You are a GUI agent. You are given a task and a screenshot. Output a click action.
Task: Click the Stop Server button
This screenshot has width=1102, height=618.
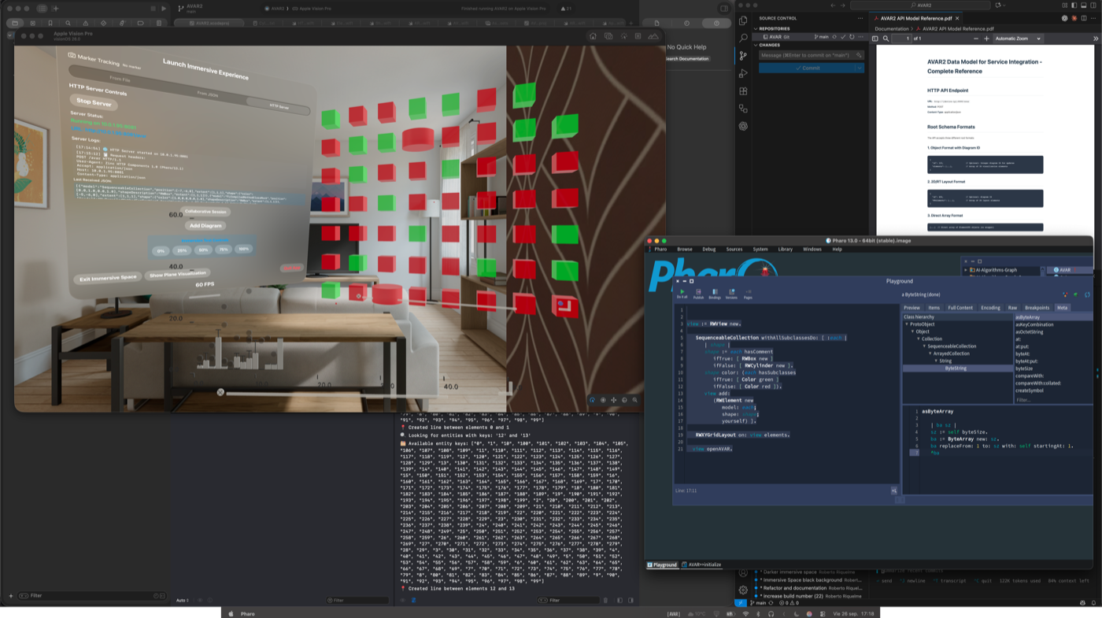pyautogui.click(x=94, y=102)
